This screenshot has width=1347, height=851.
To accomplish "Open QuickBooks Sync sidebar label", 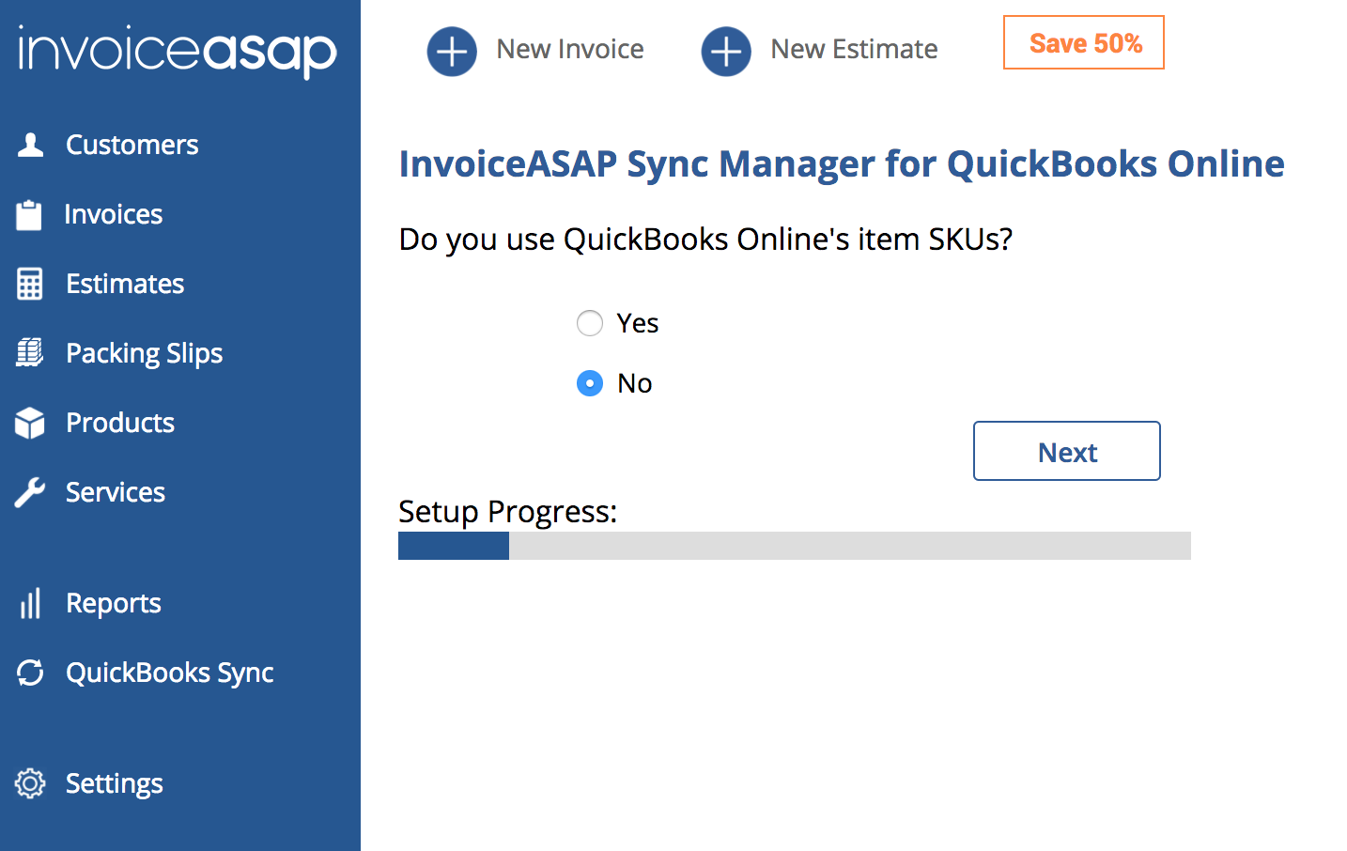I will (170, 673).
